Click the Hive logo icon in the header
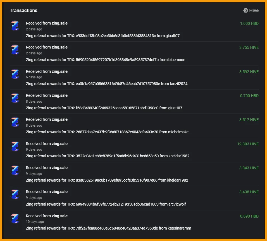The height and width of the screenshot is (241, 267). pos(245,11)
